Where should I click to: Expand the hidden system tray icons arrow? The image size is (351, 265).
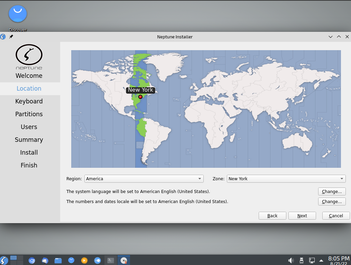click(321, 260)
